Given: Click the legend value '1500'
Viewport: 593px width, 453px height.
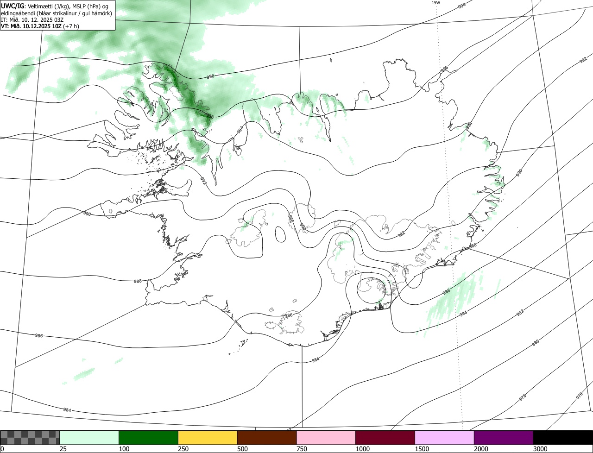Looking at the screenshot, I should point(422,449).
